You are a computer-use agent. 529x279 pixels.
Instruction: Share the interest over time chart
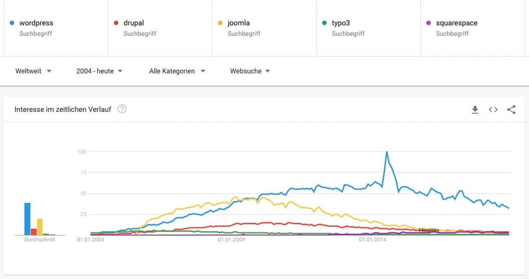pos(511,110)
